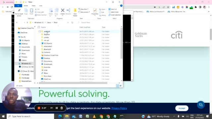The height and width of the screenshot is (119, 212).
Task: Open Microsoft Edge from the taskbar
Action: [60, 116]
